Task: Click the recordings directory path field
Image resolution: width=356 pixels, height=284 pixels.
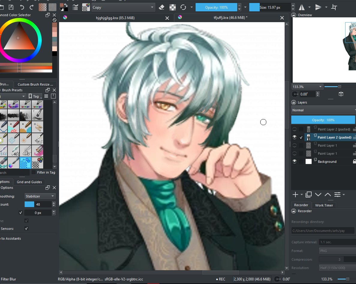Action: click(323, 231)
